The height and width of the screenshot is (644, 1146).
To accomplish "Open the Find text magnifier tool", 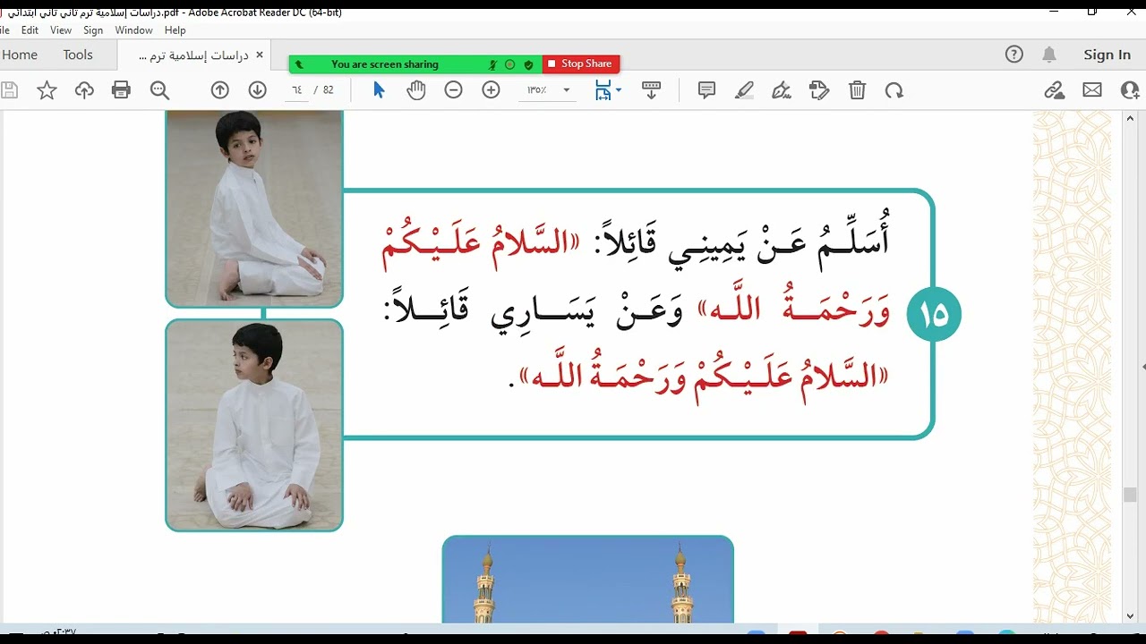I will point(160,90).
